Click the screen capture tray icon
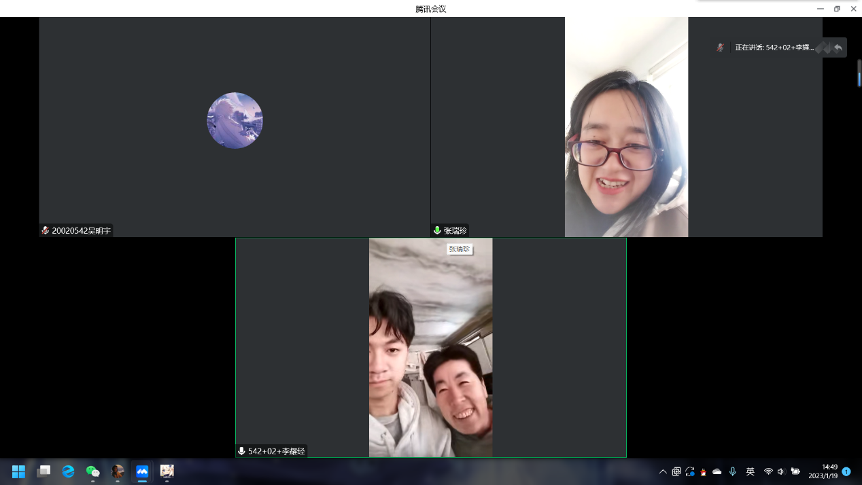Image resolution: width=862 pixels, height=485 pixels. pos(676,471)
